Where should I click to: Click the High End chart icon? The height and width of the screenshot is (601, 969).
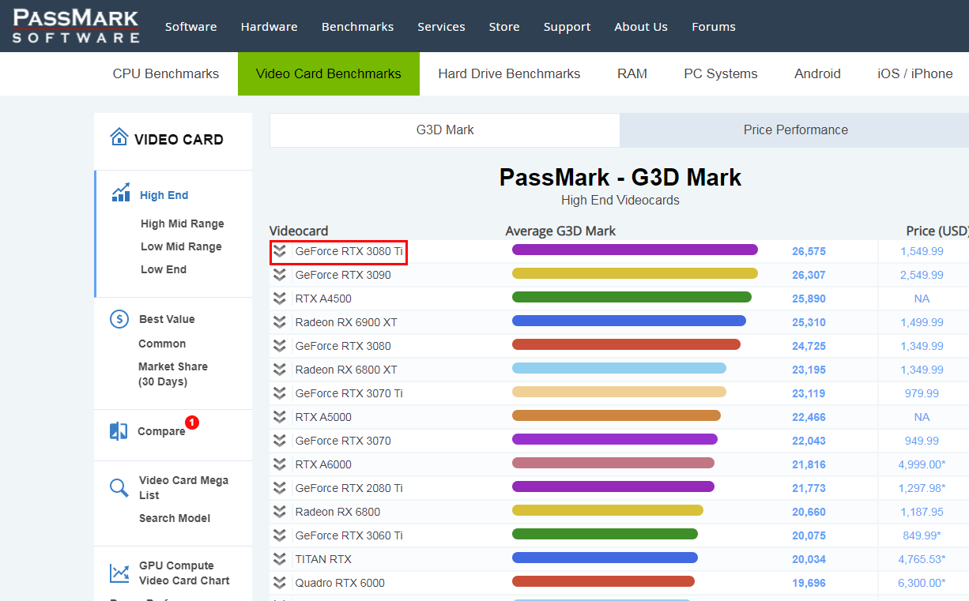click(x=121, y=192)
